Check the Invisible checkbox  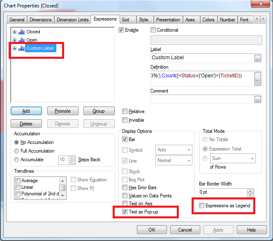125,120
